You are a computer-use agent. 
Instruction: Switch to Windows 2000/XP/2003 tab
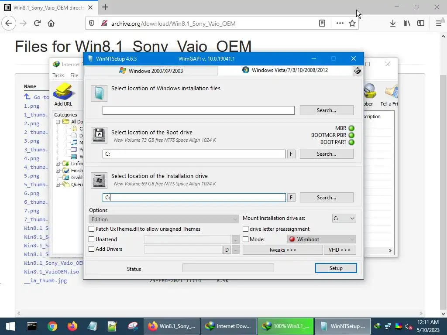click(151, 71)
